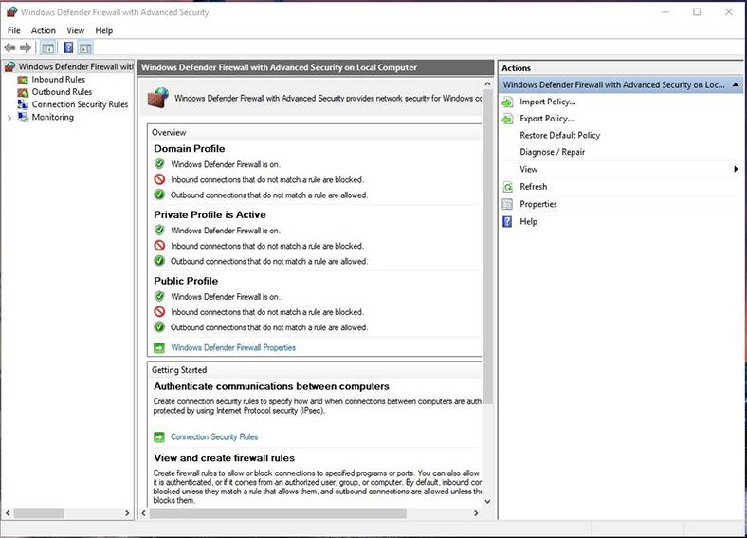Toggle Show/Hide Action Pane toolbar icon
Viewport: 747px width, 538px height.
pyautogui.click(x=85, y=47)
